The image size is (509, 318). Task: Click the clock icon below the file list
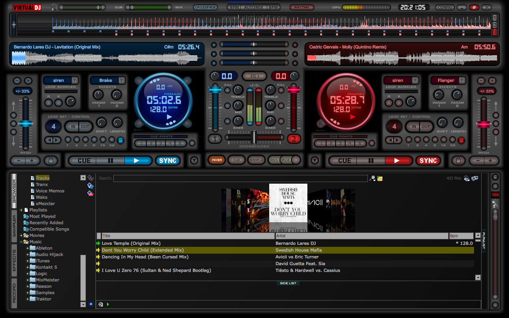101,304
